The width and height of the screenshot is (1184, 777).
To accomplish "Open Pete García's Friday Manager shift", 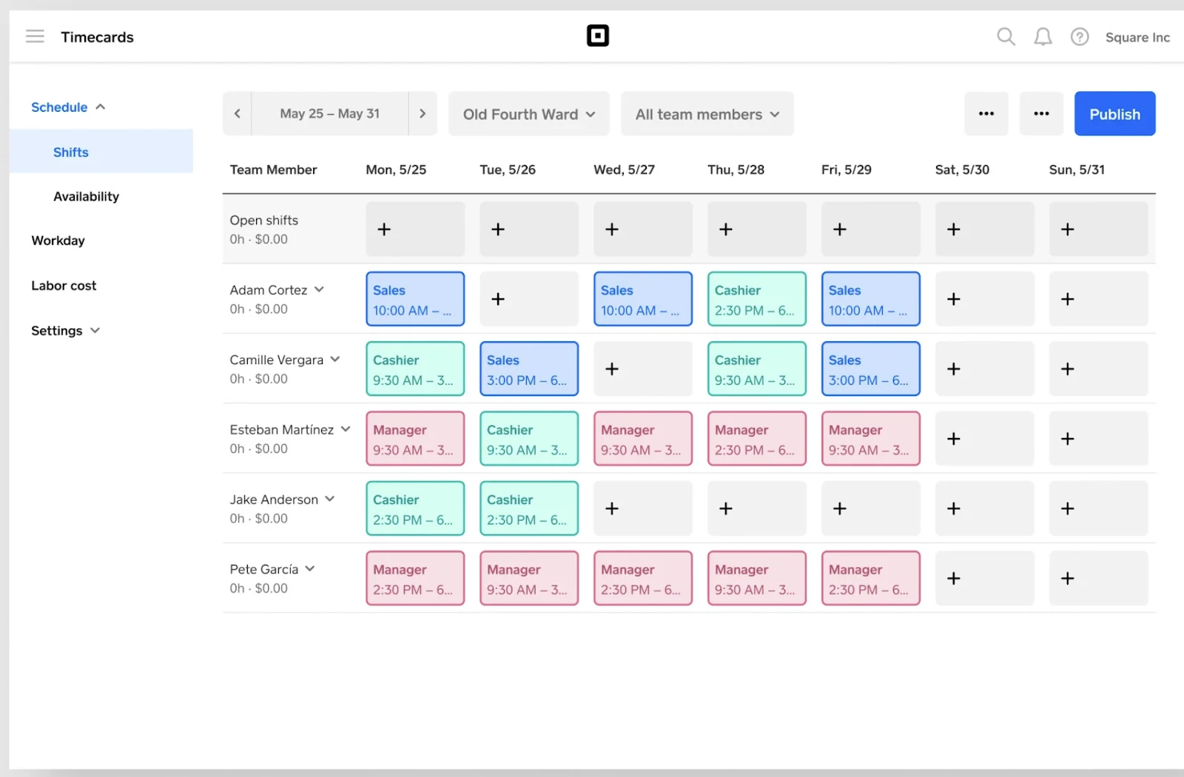I will point(871,578).
